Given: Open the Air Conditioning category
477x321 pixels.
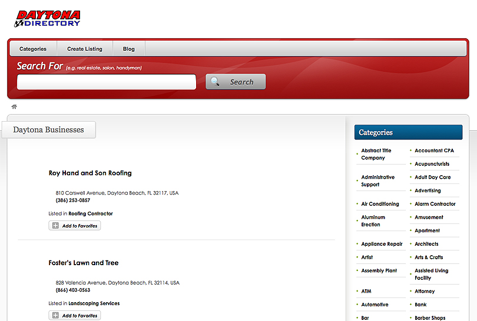Looking at the screenshot, I should (380, 204).
